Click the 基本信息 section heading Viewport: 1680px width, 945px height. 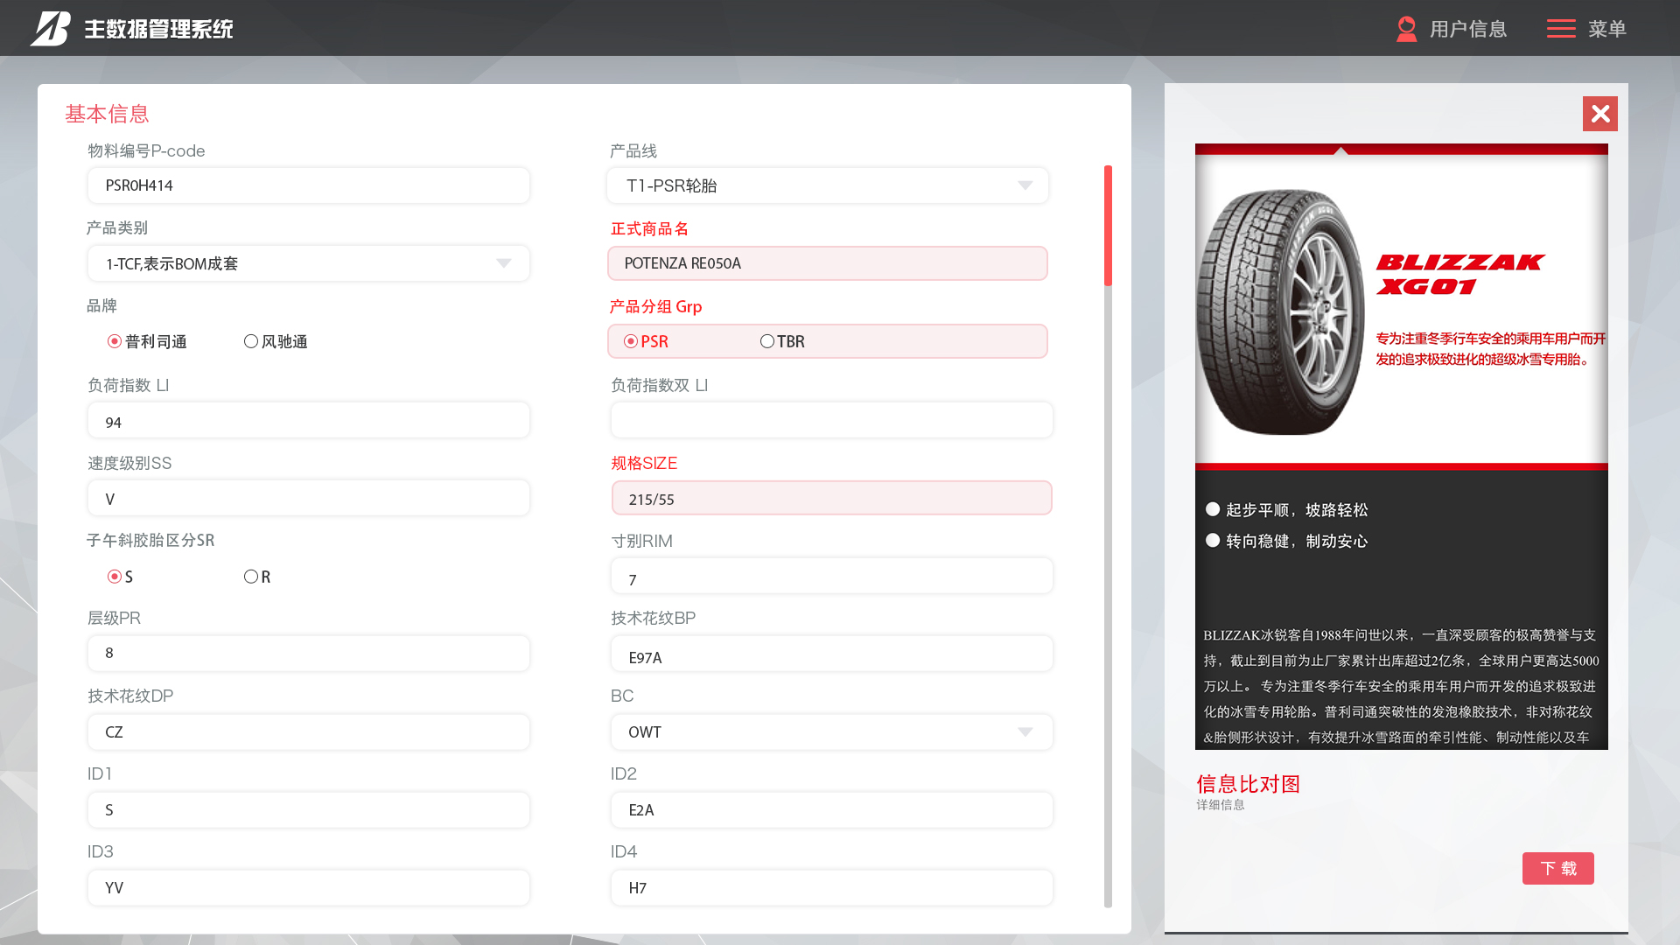(107, 114)
